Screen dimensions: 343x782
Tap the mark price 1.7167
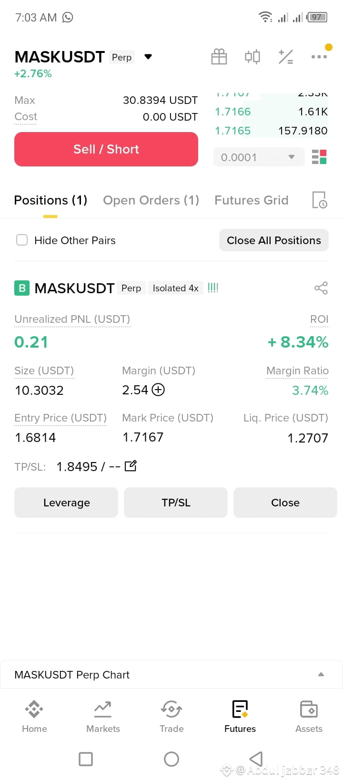[x=143, y=437]
